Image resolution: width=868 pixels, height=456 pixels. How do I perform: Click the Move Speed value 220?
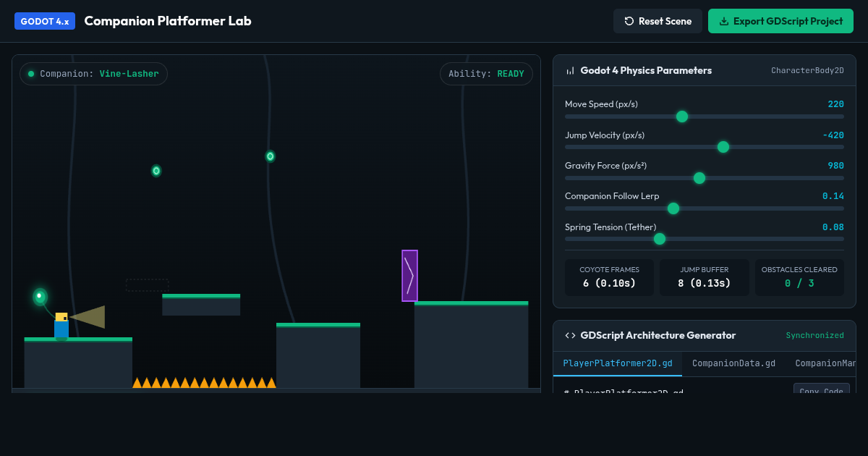tap(835, 104)
